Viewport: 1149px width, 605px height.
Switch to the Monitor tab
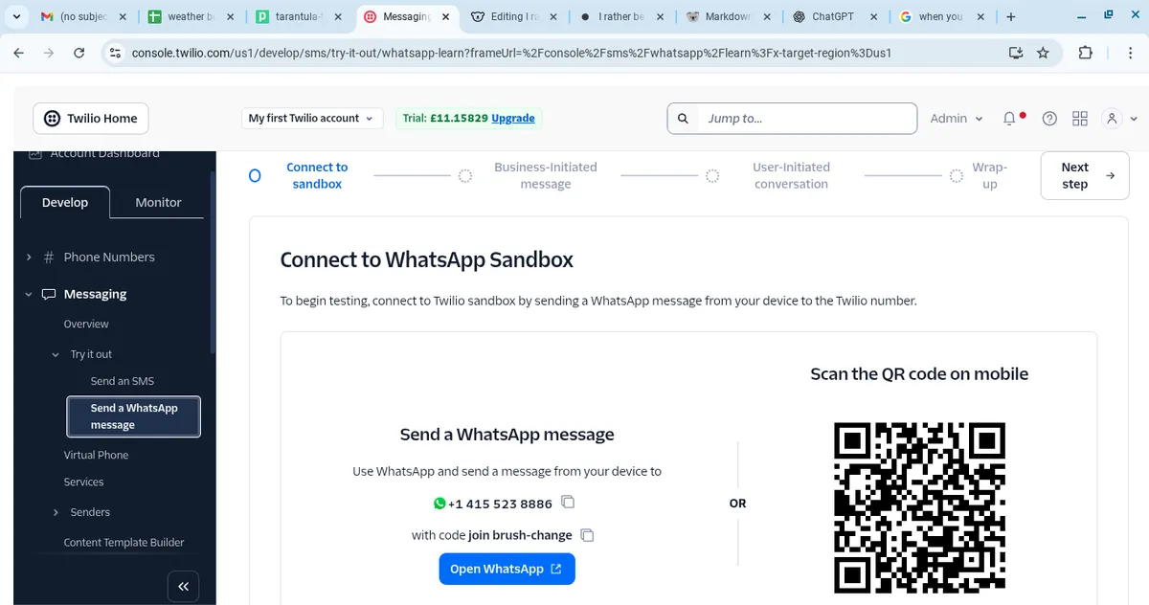[158, 202]
